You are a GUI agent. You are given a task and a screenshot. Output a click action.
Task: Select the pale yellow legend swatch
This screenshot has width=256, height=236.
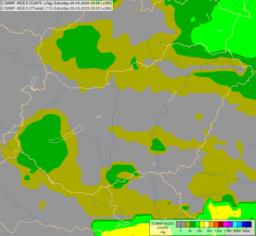click(207, 224)
